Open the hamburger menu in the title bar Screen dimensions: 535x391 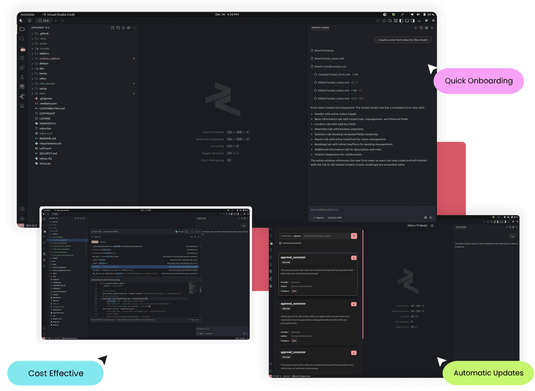(29, 21)
